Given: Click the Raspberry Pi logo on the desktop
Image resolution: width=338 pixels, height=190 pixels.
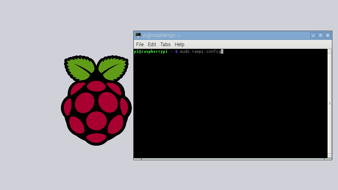Looking at the screenshot, I should click(x=96, y=100).
